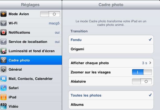Open Luminosité et fond d'écran settings
Screen dimensions: 160x110
pos(31,51)
